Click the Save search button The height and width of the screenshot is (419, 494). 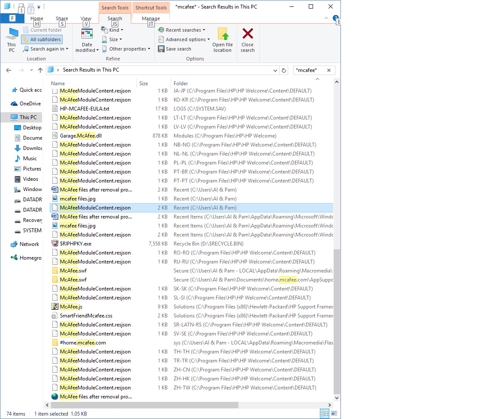(x=175, y=49)
